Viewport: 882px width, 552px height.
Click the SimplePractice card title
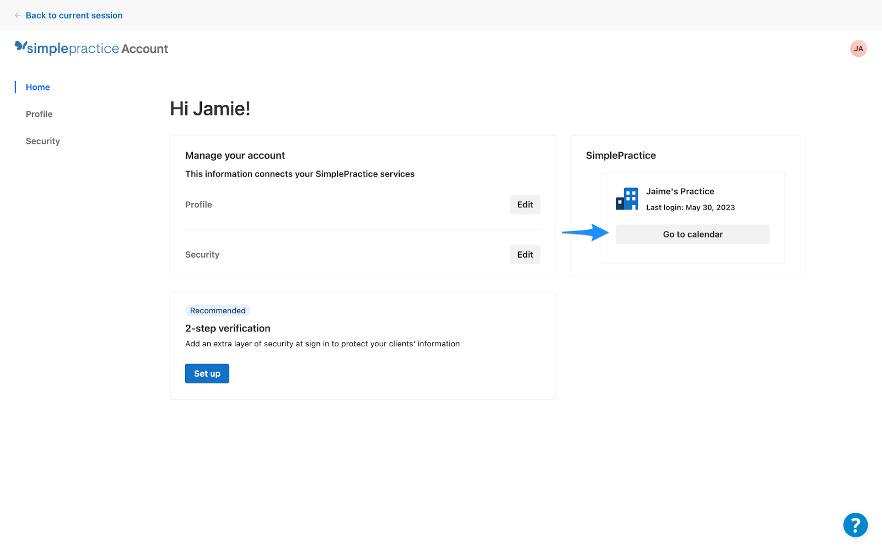[621, 156]
